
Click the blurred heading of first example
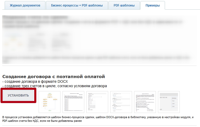pyautogui.click(x=35, y=17)
